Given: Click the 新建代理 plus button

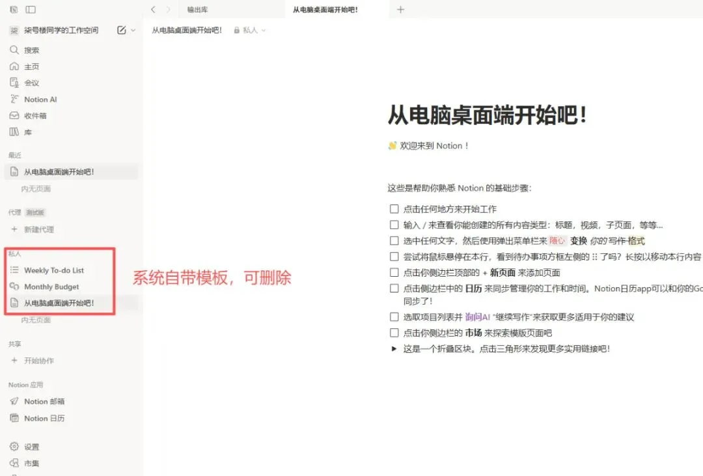Looking at the screenshot, I should click(14, 229).
